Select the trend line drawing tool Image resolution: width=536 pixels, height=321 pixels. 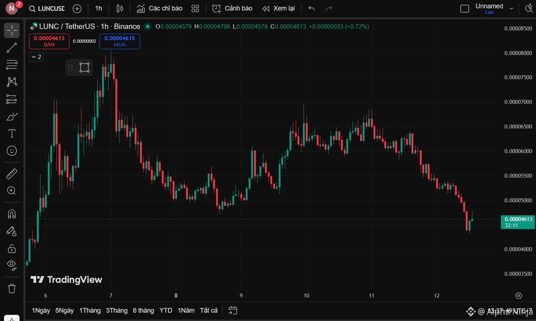12,47
